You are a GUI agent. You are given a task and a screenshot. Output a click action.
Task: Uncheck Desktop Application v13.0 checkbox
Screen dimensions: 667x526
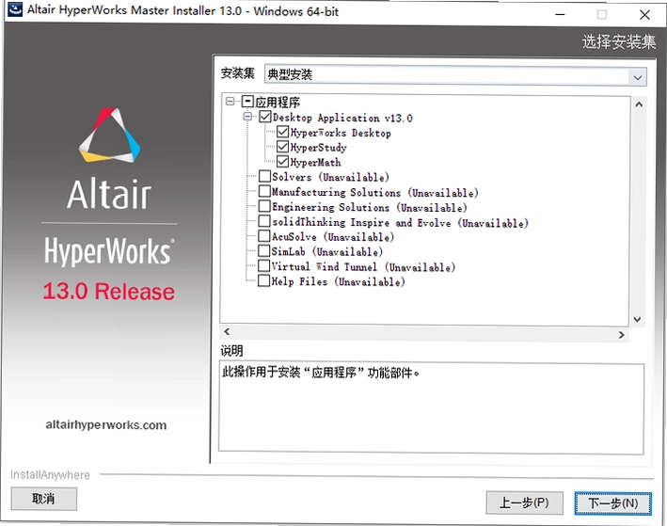point(265,116)
